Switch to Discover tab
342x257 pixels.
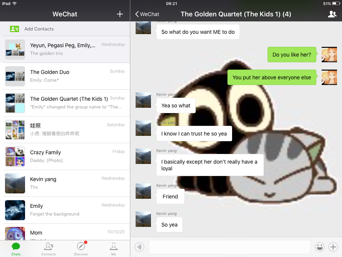[x=81, y=249]
